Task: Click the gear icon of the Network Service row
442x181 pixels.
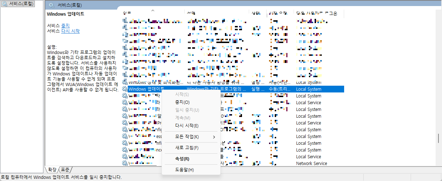Action: coord(125,164)
